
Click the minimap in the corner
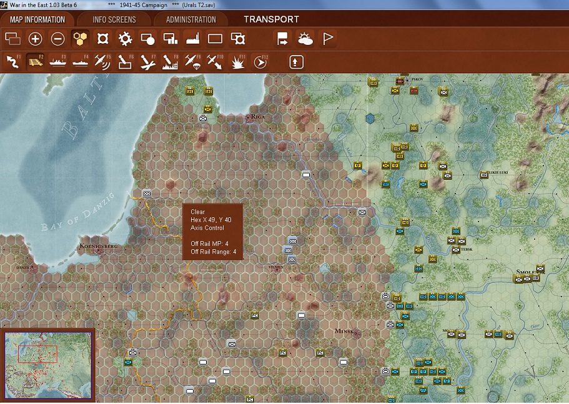pos(47,365)
